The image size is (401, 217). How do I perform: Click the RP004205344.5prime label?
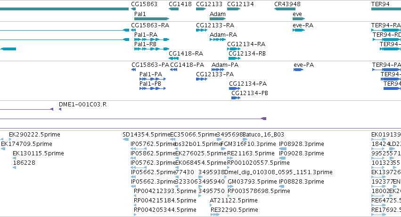[165, 210]
